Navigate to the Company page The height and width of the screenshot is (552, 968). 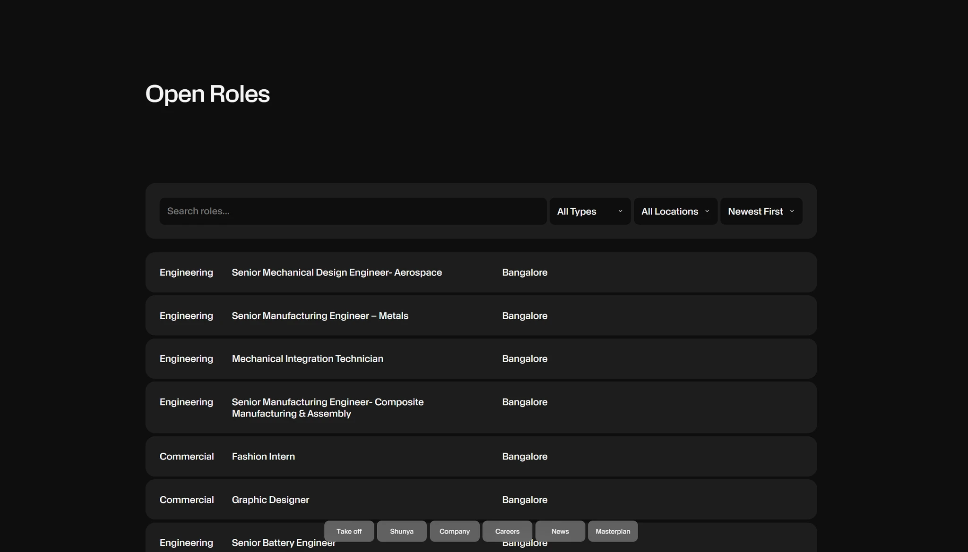pyautogui.click(x=454, y=531)
